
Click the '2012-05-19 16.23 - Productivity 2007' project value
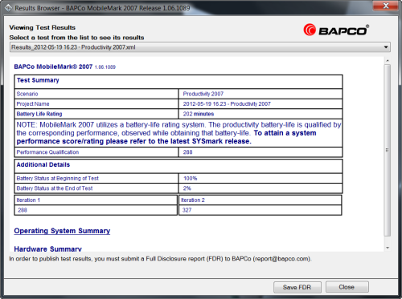[x=227, y=104]
